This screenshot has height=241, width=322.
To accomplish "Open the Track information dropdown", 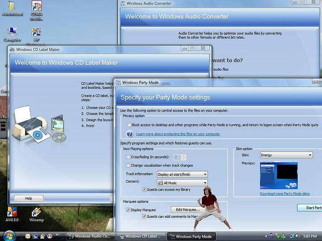I will tap(182, 175).
